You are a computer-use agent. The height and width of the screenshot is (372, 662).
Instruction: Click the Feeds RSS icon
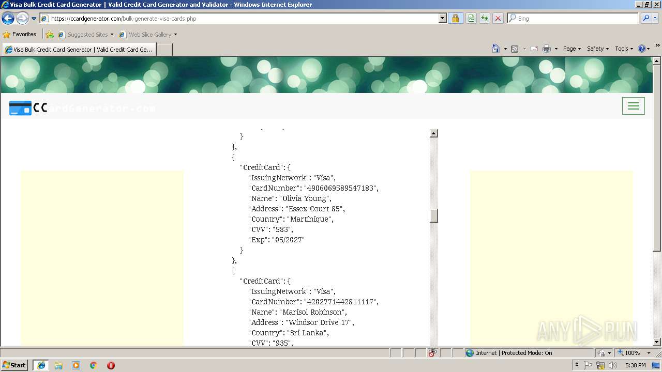tap(515, 49)
